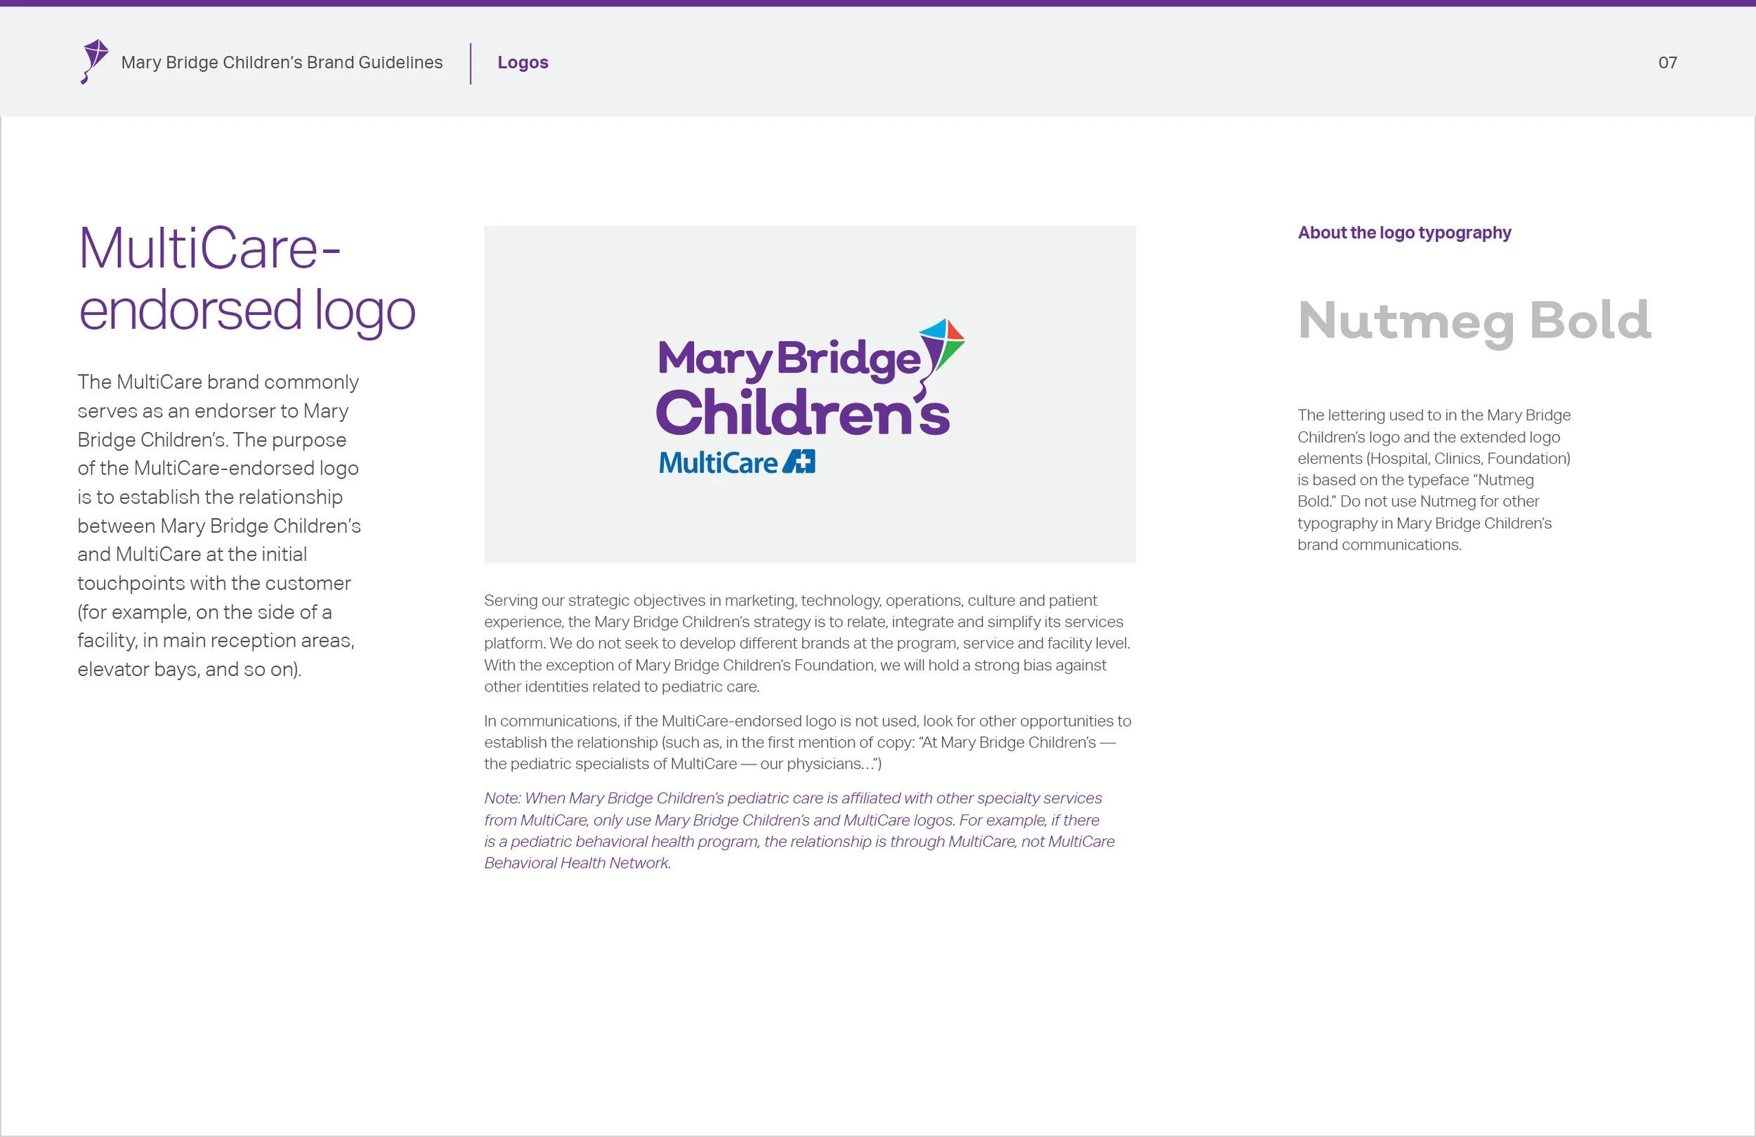Click the line "The MultiCare brand commonly"
The width and height of the screenshot is (1756, 1137).
coord(218,382)
